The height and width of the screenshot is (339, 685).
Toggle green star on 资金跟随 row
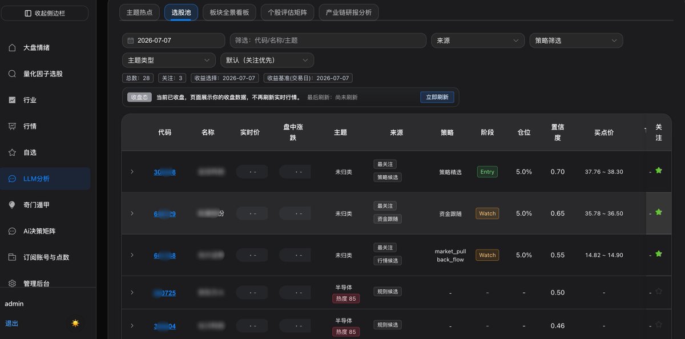659,212
